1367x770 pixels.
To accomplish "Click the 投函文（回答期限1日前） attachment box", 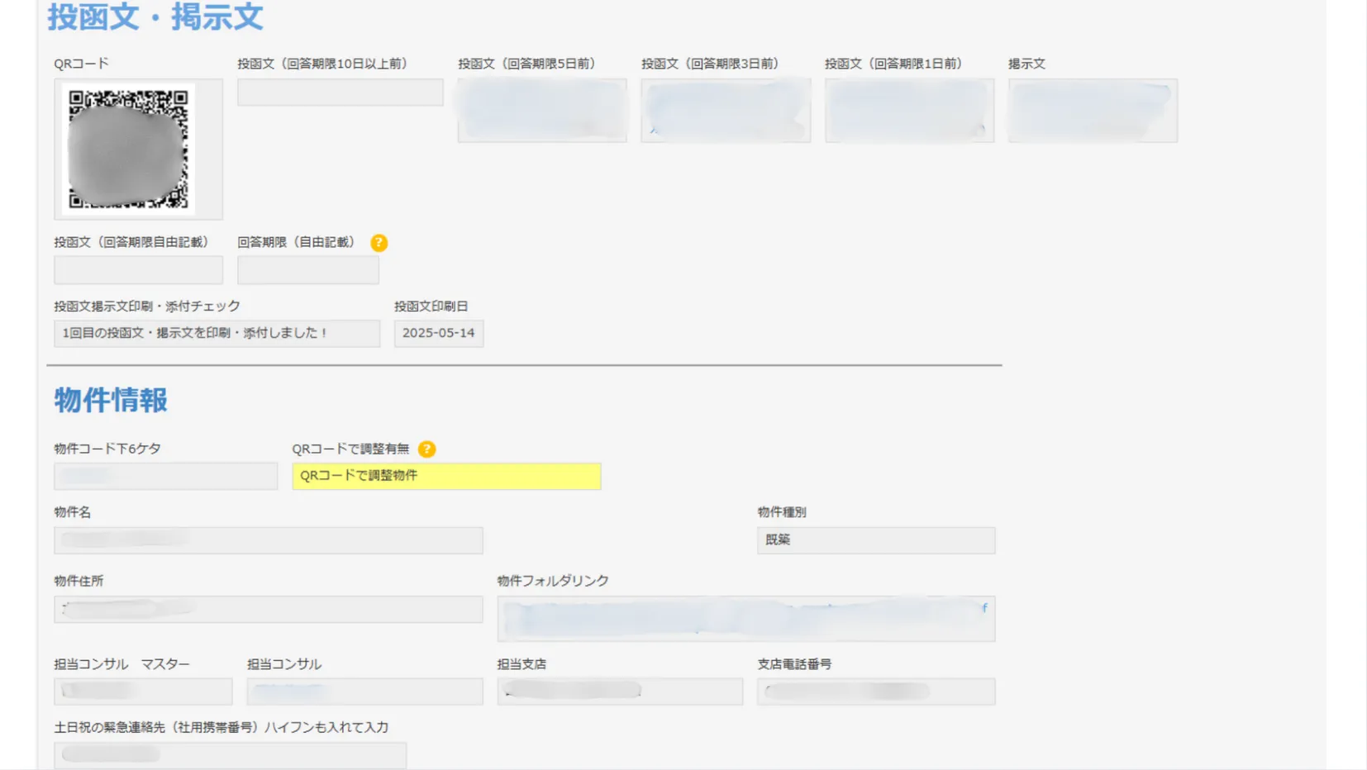I will (x=909, y=111).
